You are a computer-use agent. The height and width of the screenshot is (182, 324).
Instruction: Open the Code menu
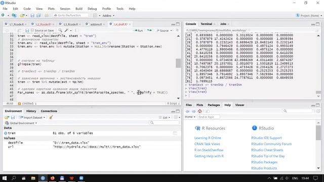[27, 9]
